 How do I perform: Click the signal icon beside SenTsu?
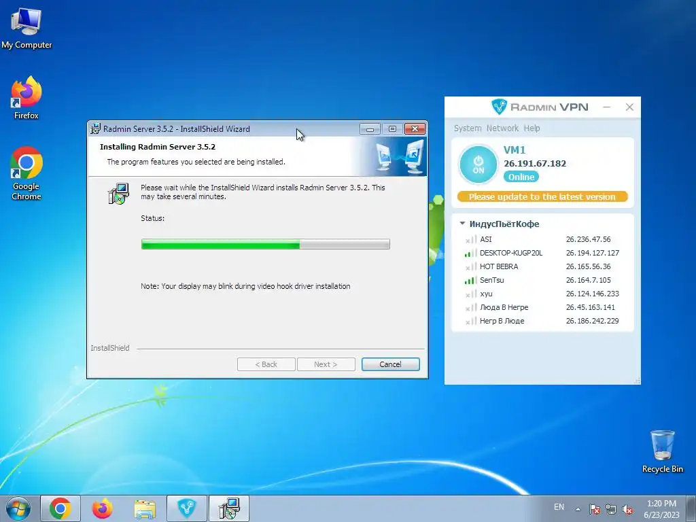coord(470,280)
